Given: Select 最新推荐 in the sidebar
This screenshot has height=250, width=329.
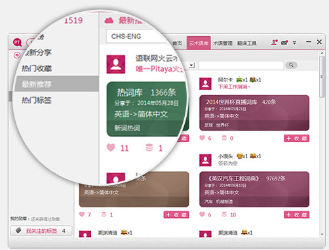Looking at the screenshot, I should [56, 84].
